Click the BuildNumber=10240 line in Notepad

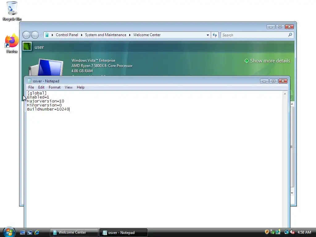(48, 109)
